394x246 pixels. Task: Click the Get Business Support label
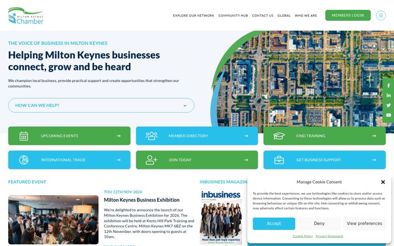(318, 160)
